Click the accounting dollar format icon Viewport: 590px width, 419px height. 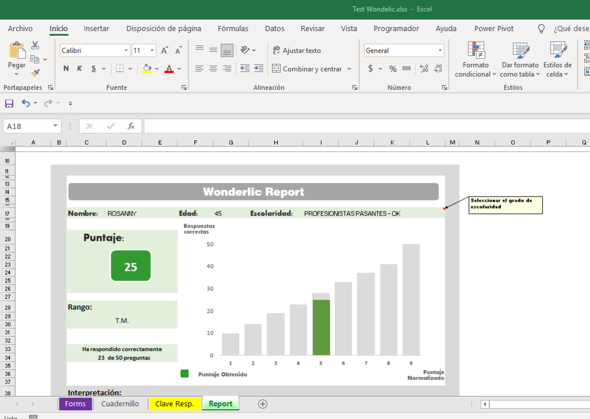(x=370, y=69)
